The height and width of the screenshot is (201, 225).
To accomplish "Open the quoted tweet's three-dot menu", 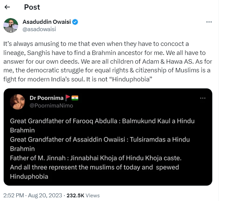I will [x=203, y=98].
